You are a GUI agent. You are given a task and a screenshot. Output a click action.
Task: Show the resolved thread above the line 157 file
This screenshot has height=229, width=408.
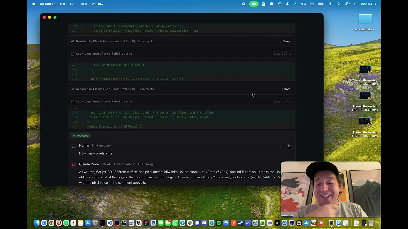click(x=286, y=89)
